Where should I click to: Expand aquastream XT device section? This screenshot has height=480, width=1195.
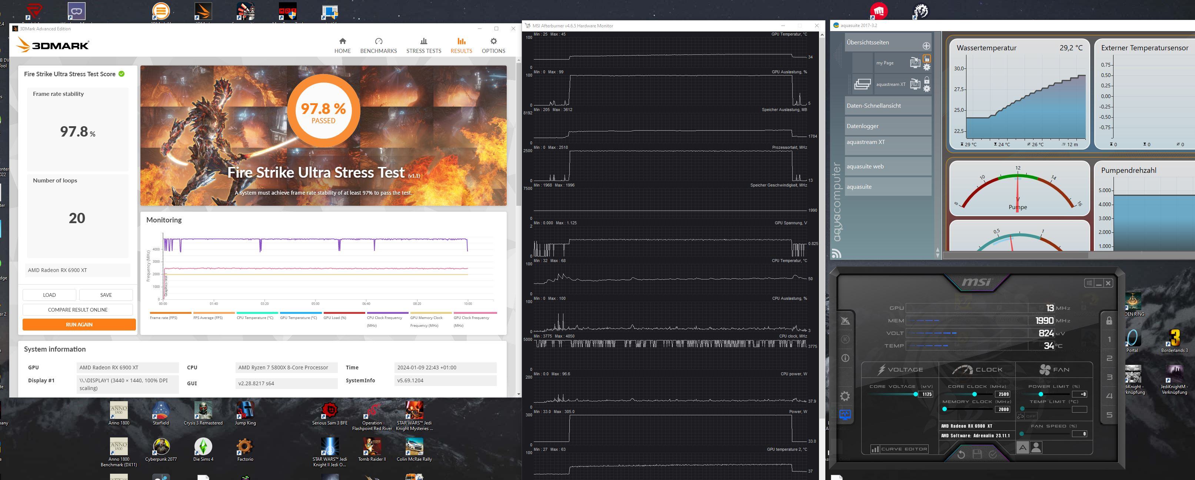pos(888,145)
